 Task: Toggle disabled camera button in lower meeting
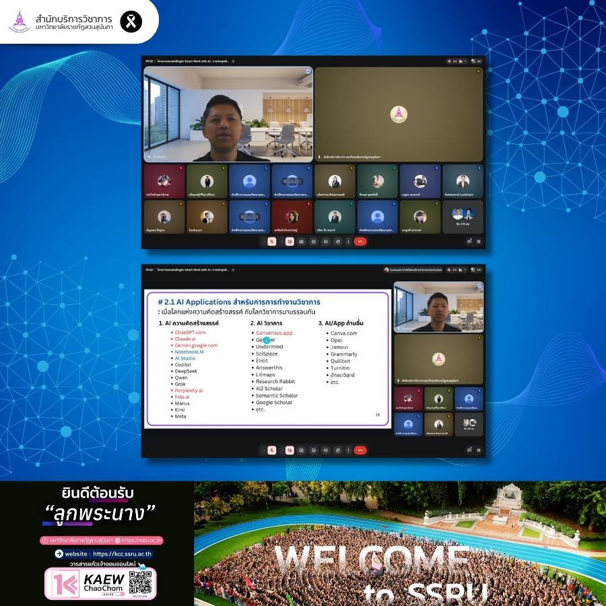tap(290, 450)
